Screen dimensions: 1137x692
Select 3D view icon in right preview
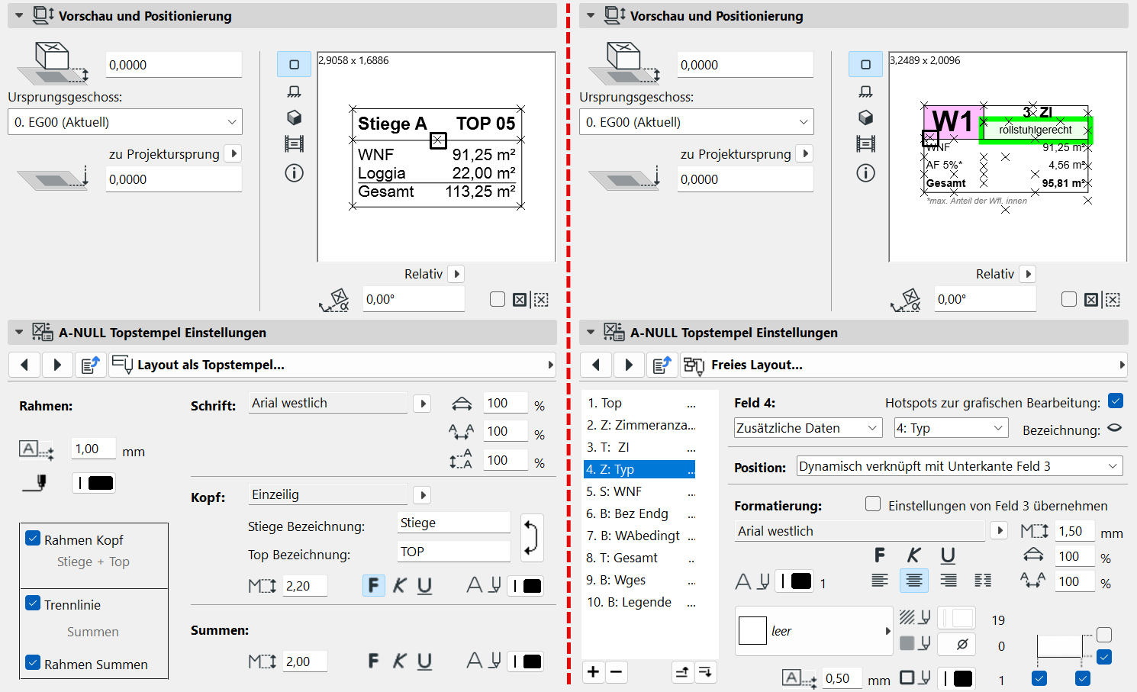point(865,117)
